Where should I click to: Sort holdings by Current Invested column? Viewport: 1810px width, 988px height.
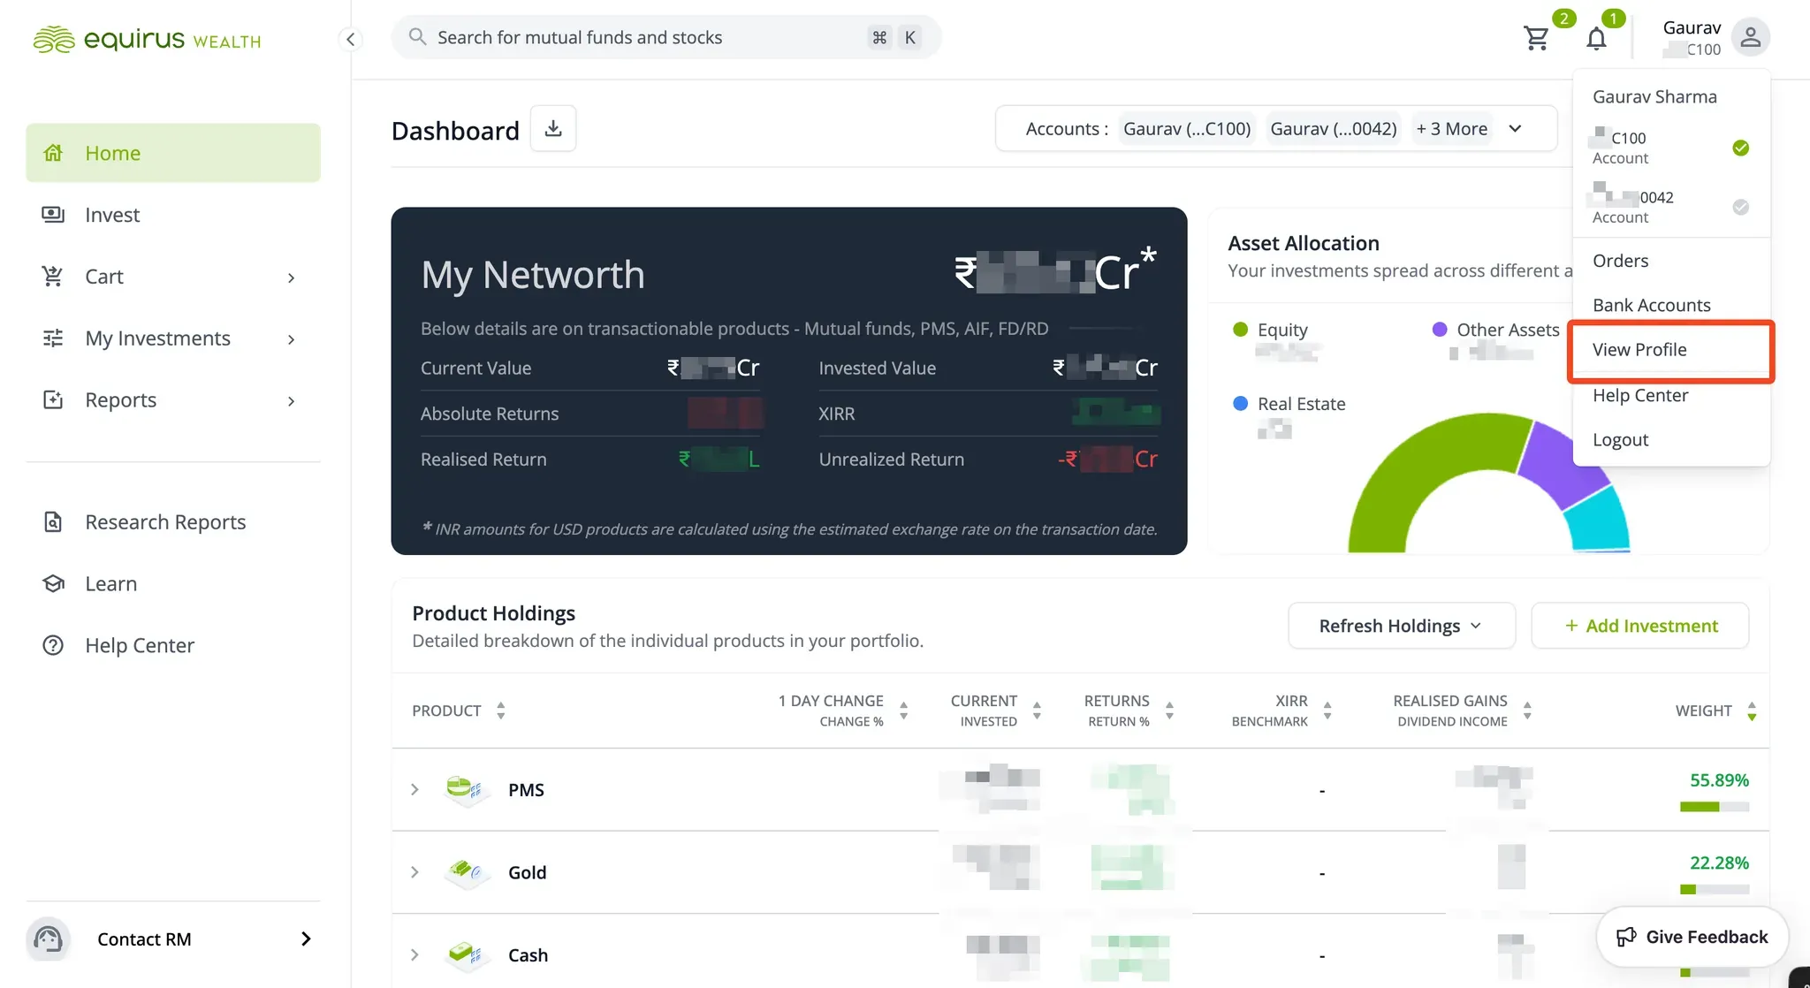click(x=1037, y=711)
